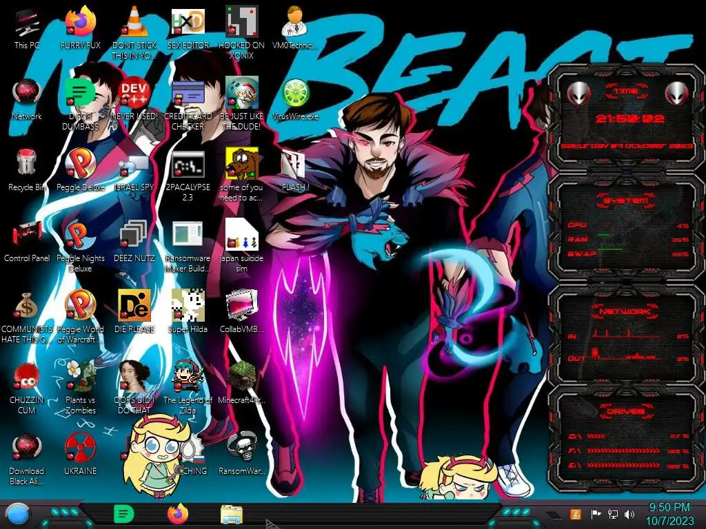Open the Recycle Bin icon
This screenshot has height=529, width=706.
[27, 171]
